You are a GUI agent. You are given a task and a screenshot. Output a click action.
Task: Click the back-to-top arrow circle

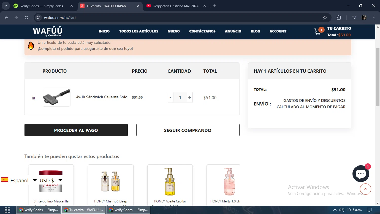point(365,189)
